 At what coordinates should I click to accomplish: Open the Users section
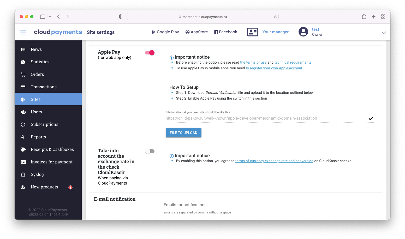coord(36,112)
